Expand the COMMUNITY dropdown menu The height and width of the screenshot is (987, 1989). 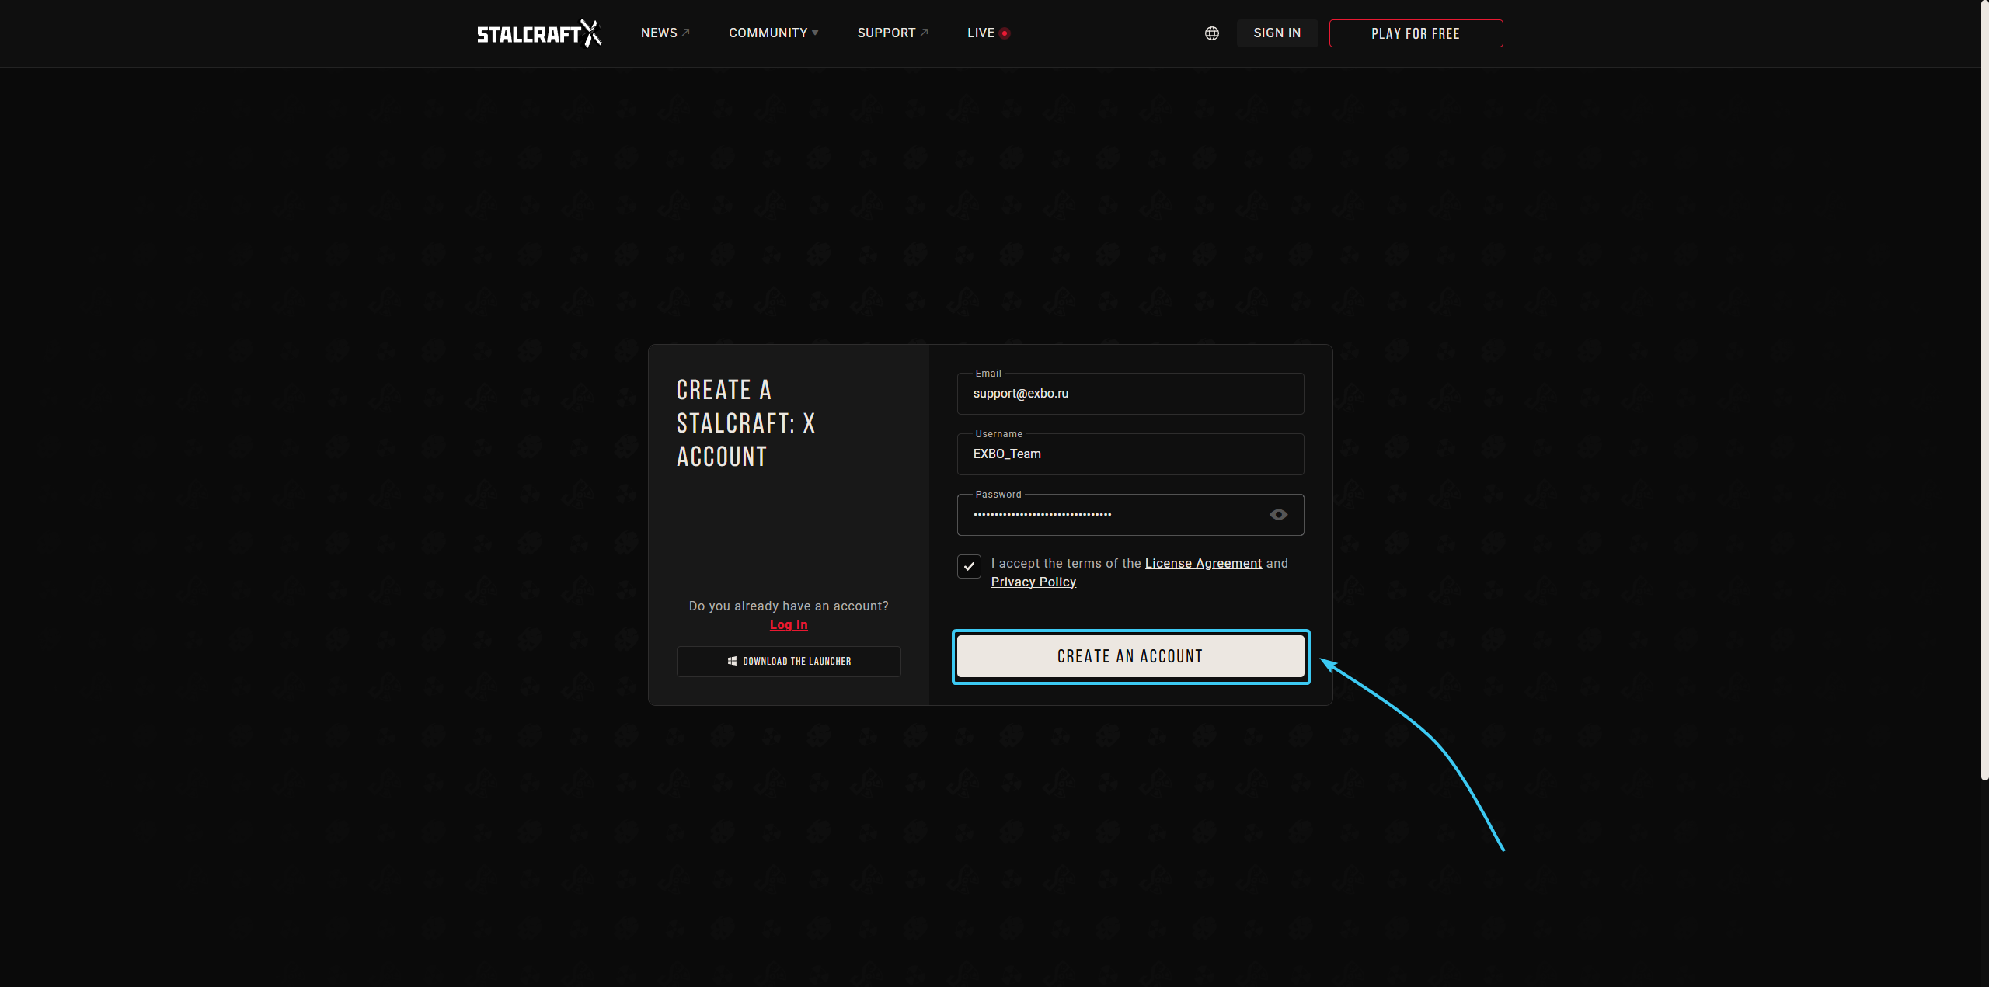point(773,33)
